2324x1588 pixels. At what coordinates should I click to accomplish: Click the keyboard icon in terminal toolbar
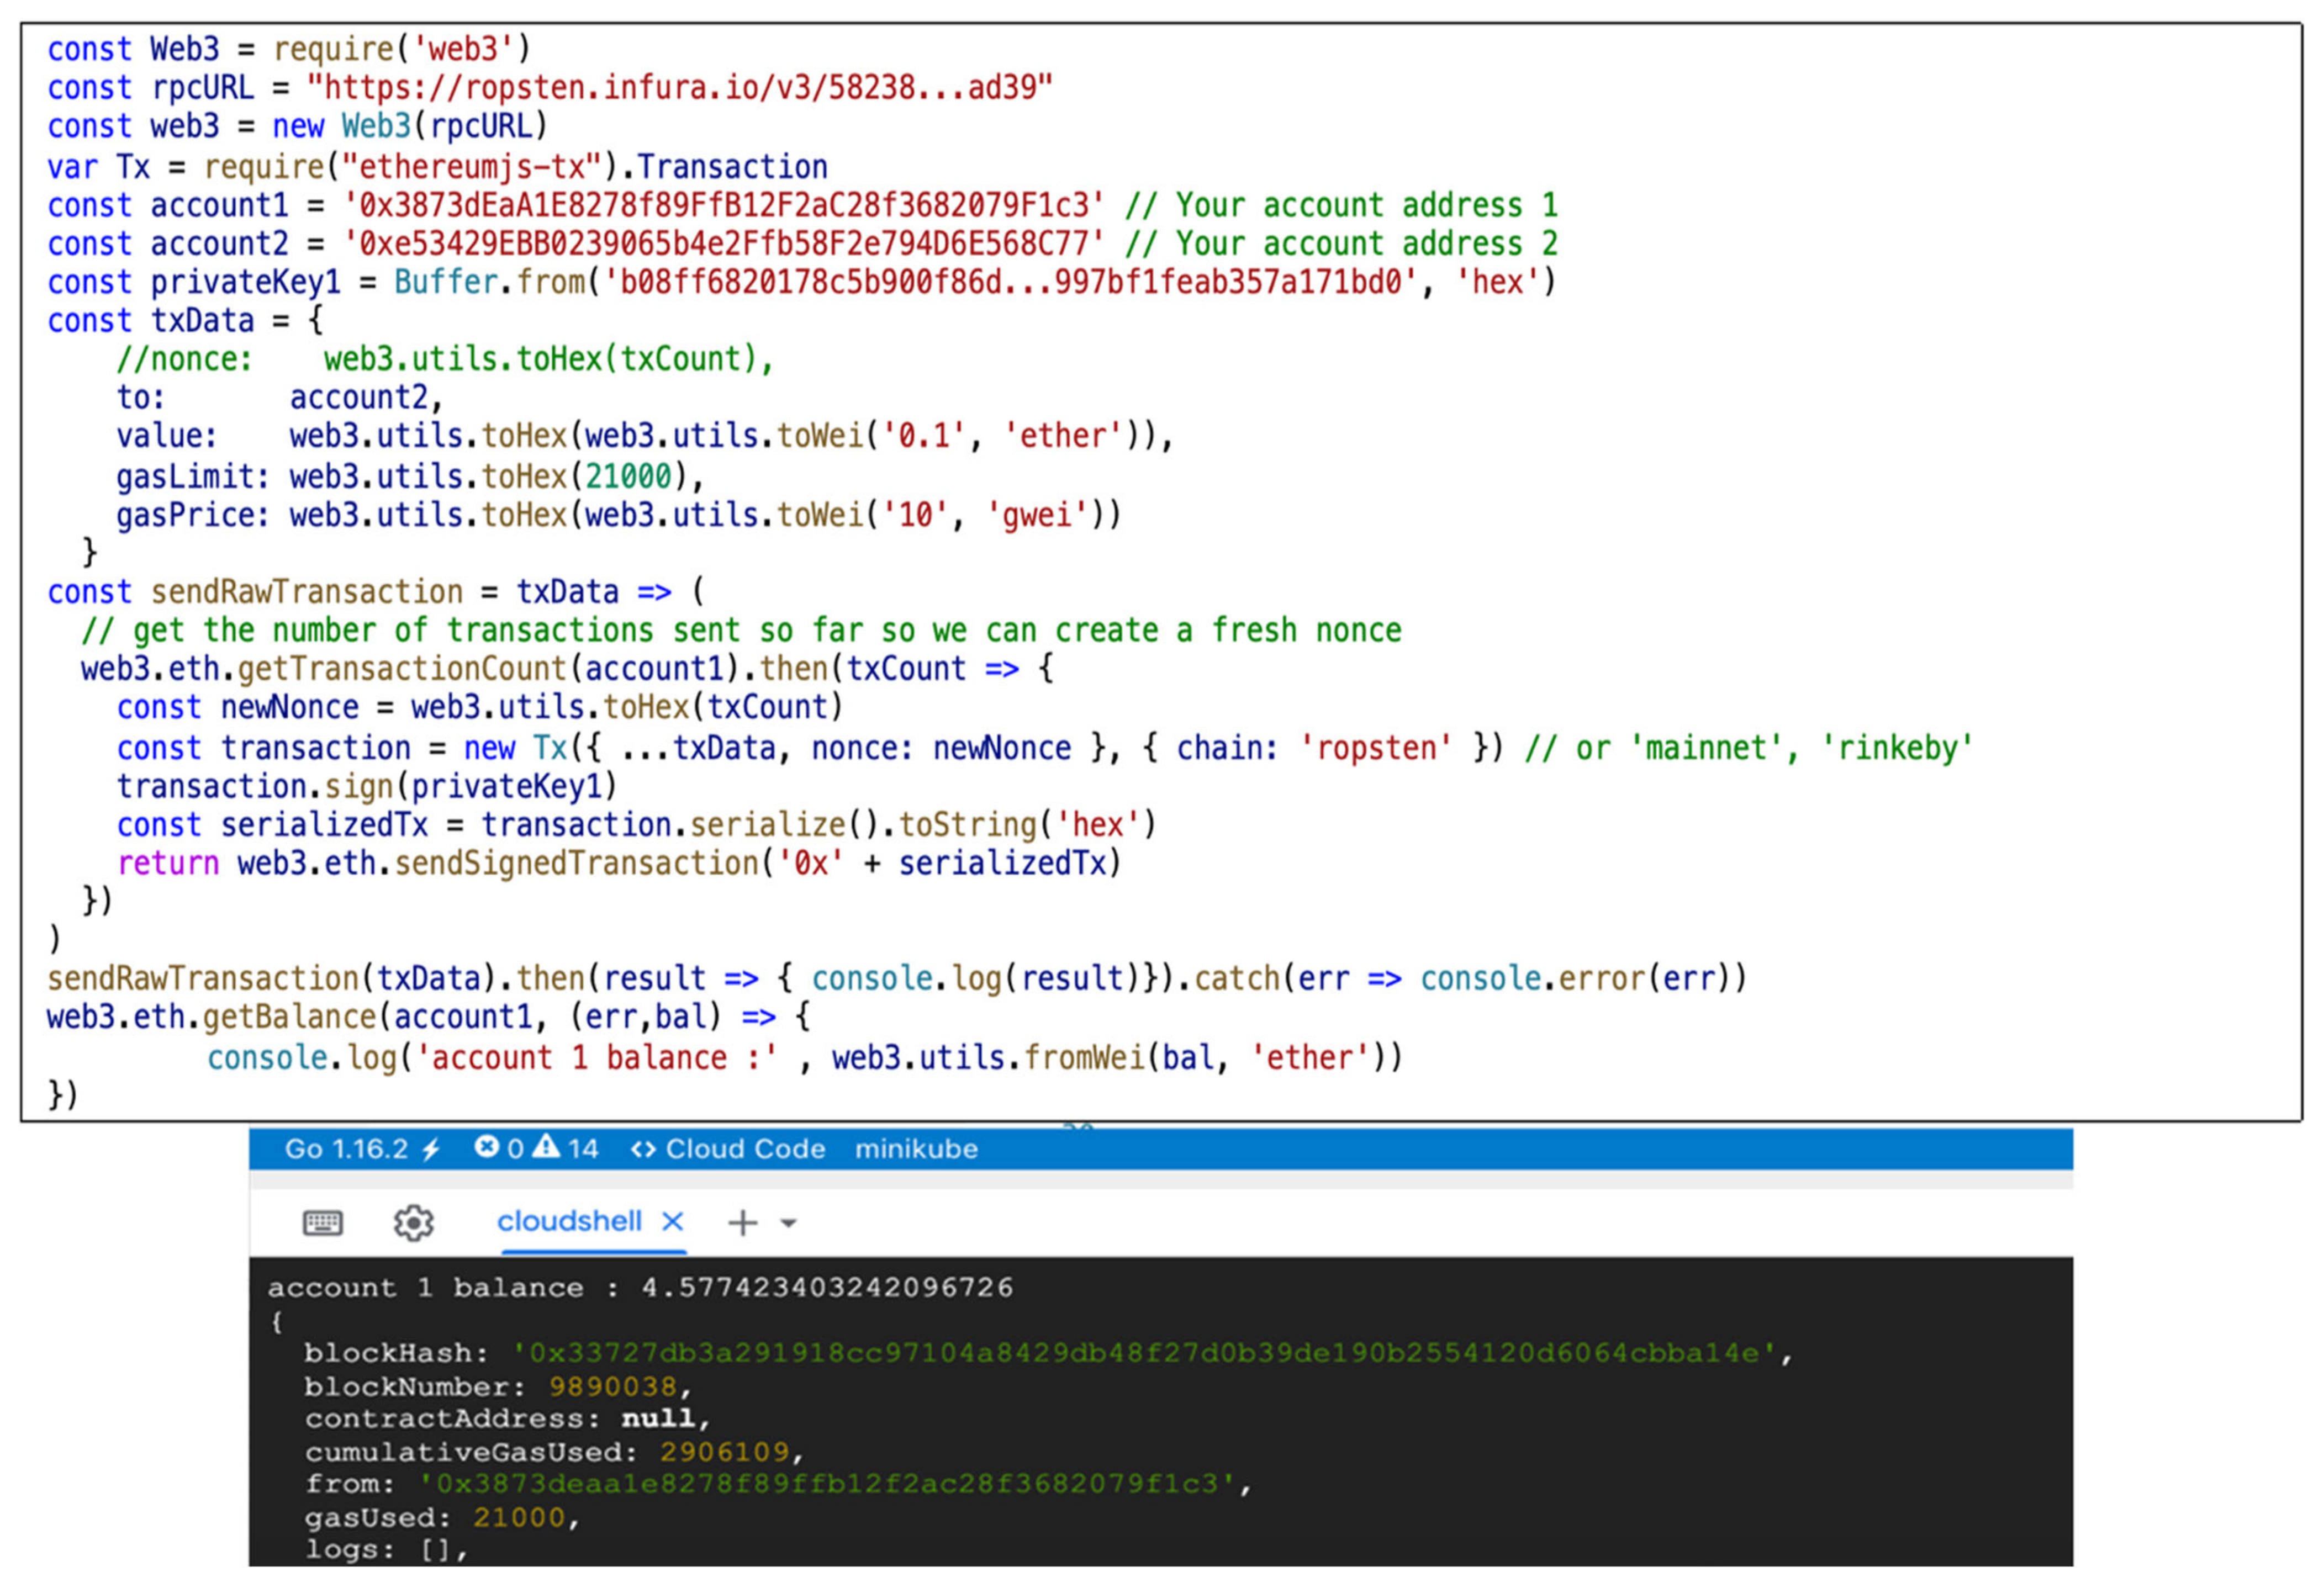pos(322,1222)
